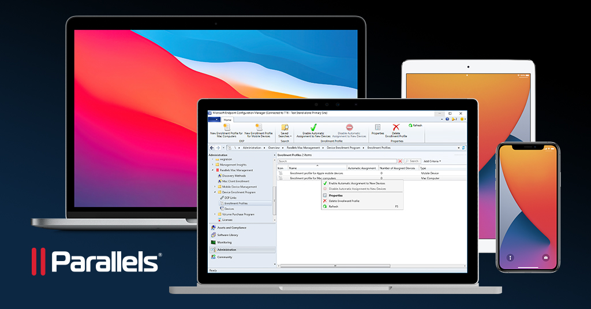Choose Delete Enrollment Profile in context menu
The width and height of the screenshot is (591, 309).
362,201
